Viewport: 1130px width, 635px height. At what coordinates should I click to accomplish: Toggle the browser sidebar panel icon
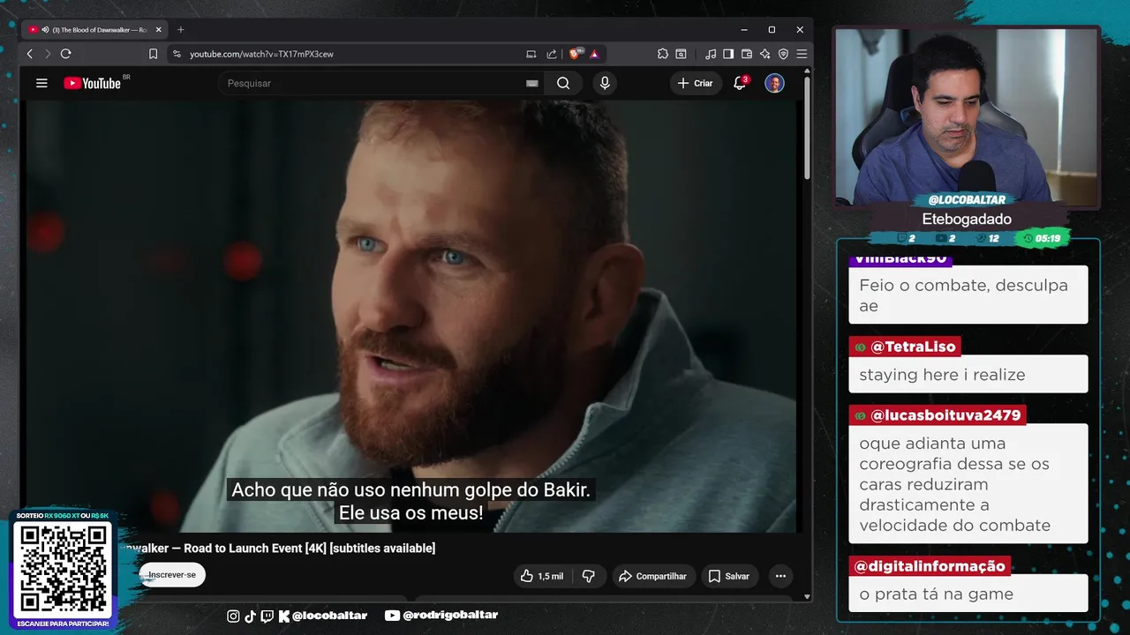(x=728, y=54)
